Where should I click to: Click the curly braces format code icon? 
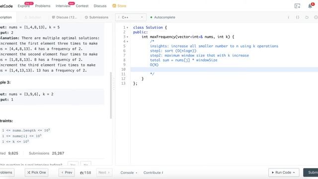click(x=298, y=17)
